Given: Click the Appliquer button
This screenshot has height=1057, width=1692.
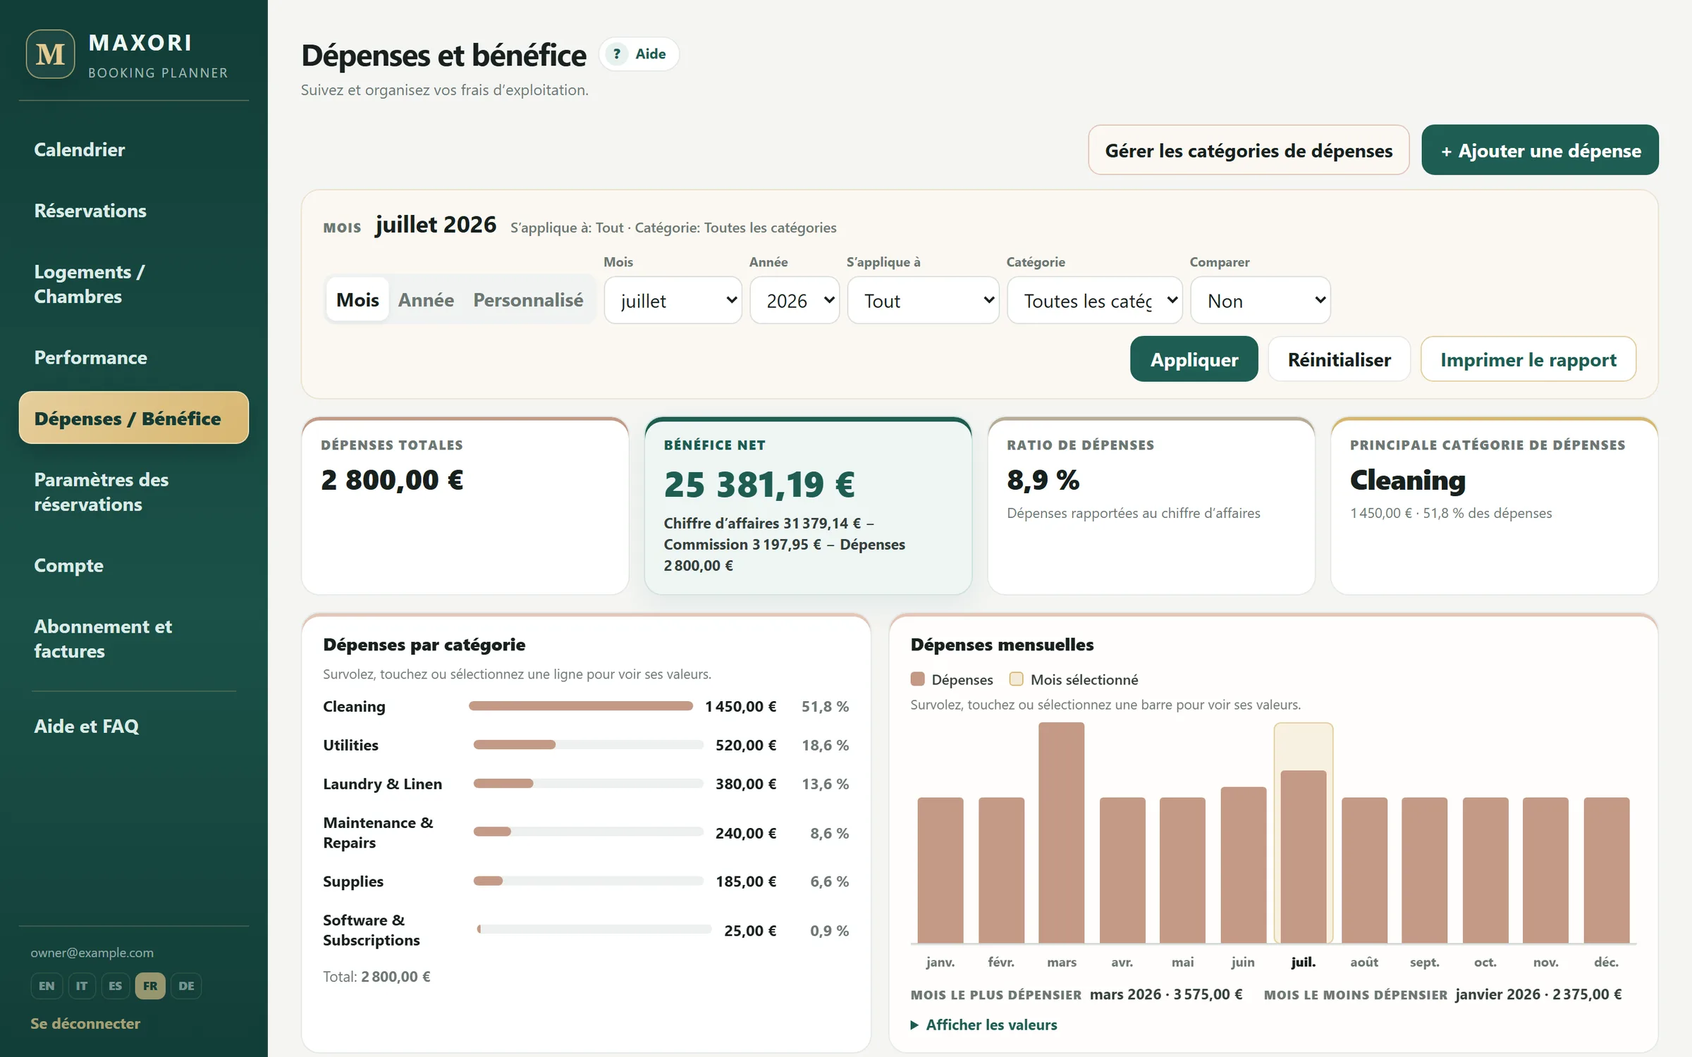Looking at the screenshot, I should pyautogui.click(x=1194, y=359).
